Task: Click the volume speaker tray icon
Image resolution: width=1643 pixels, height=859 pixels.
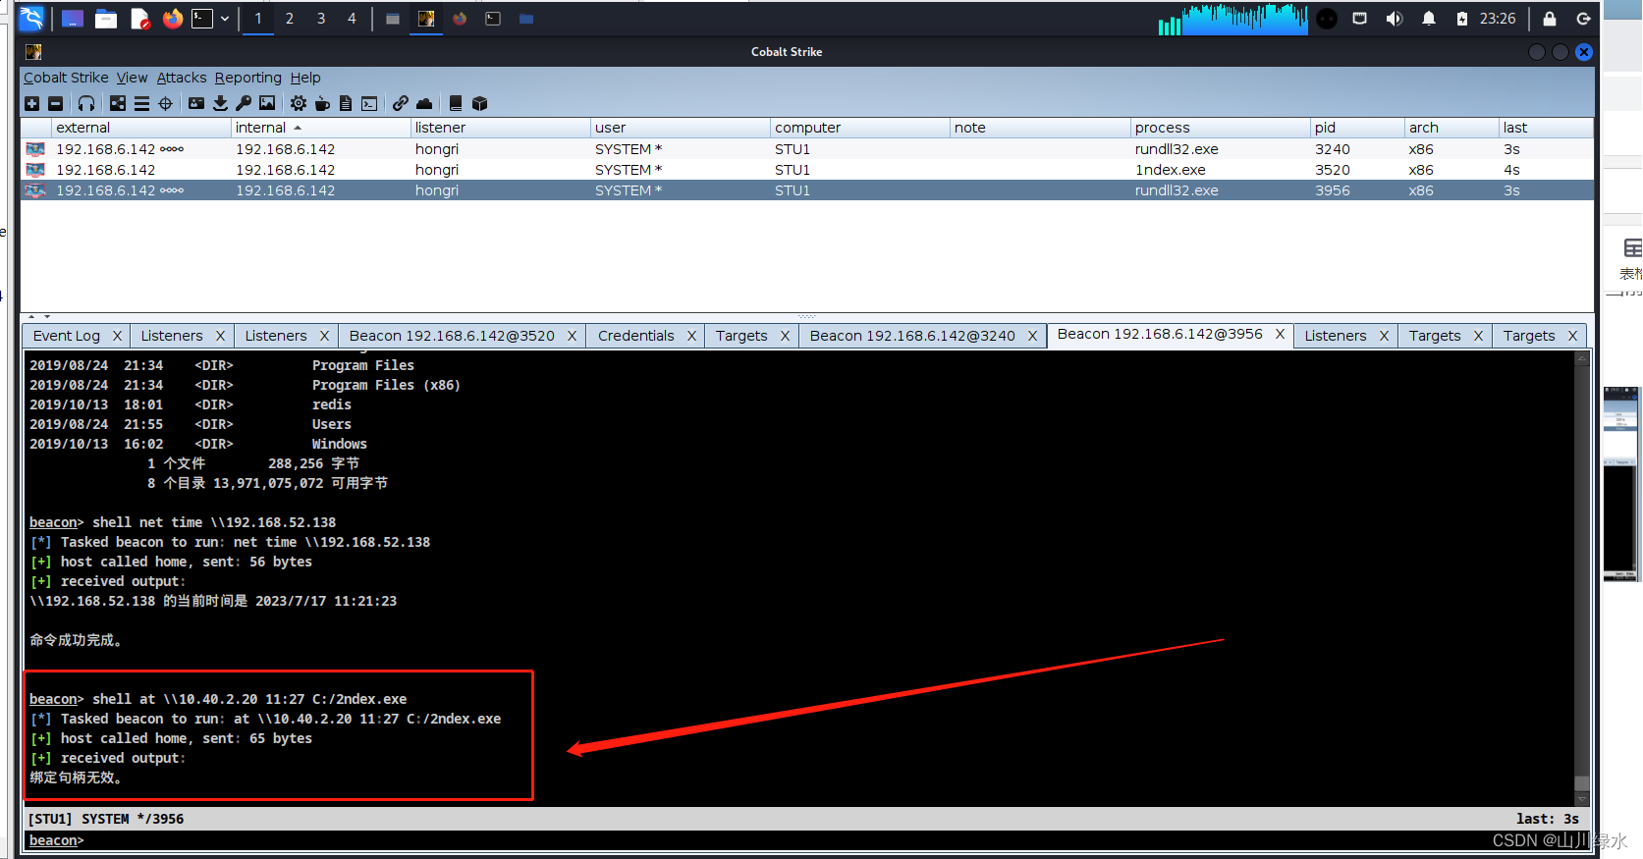Action: pos(1394,19)
